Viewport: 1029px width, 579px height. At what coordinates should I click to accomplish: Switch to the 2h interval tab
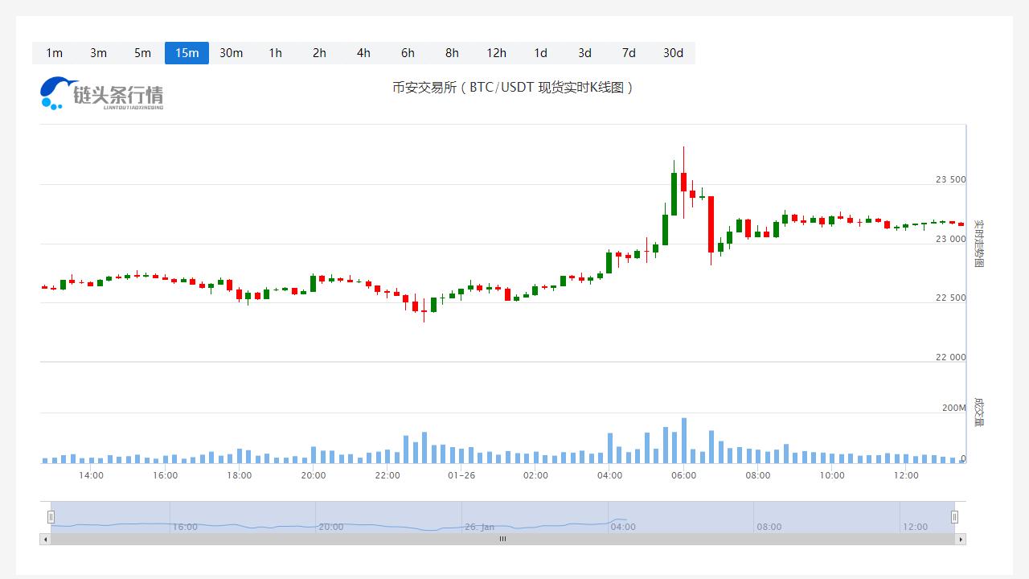click(x=319, y=53)
